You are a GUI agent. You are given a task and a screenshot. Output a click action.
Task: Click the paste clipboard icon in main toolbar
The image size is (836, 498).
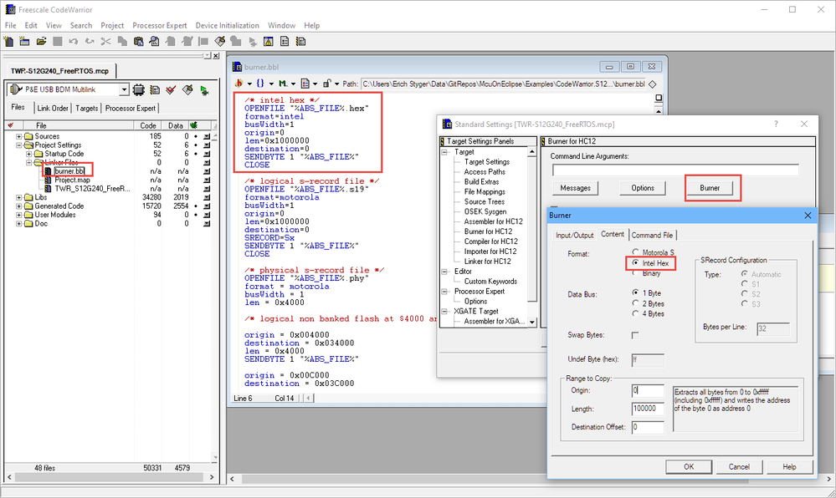[137, 41]
